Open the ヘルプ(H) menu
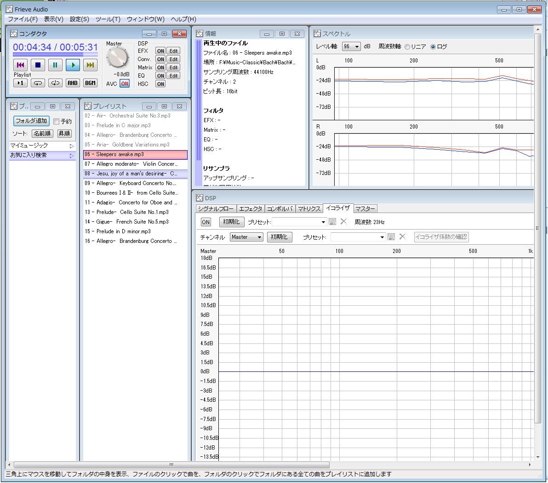Viewport: 548px width, 483px height. click(183, 19)
